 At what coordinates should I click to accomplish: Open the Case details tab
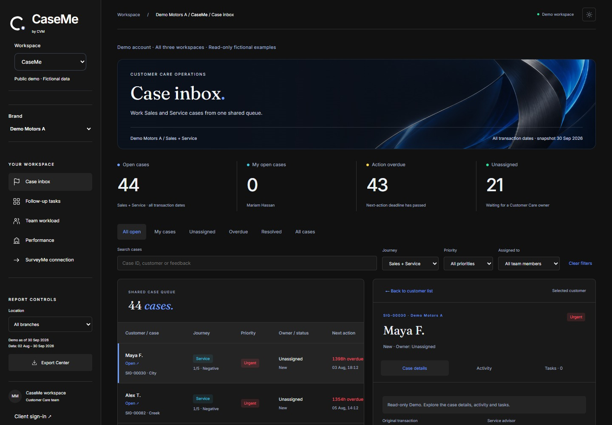pyautogui.click(x=415, y=368)
